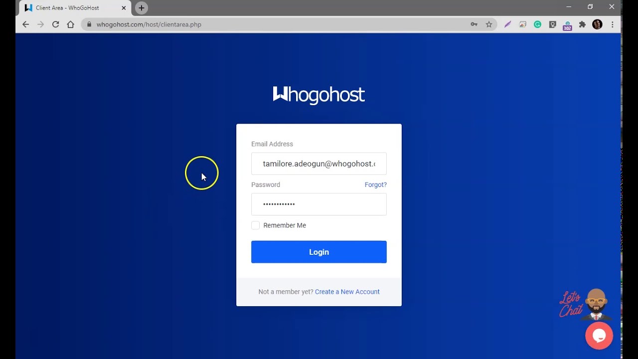
Task: Open the Chrome profile avatar
Action: pyautogui.click(x=597, y=24)
